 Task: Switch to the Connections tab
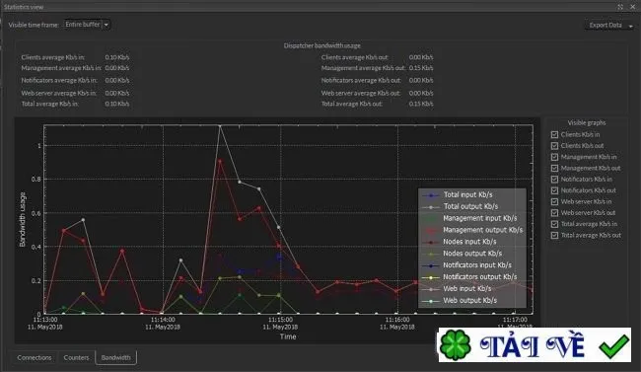[x=35, y=357]
